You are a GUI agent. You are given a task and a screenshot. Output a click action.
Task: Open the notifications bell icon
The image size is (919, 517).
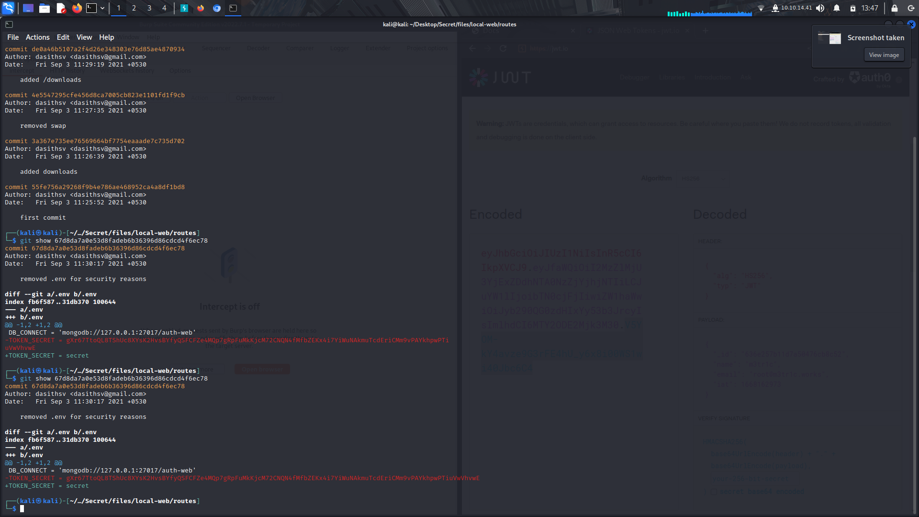pyautogui.click(x=837, y=8)
